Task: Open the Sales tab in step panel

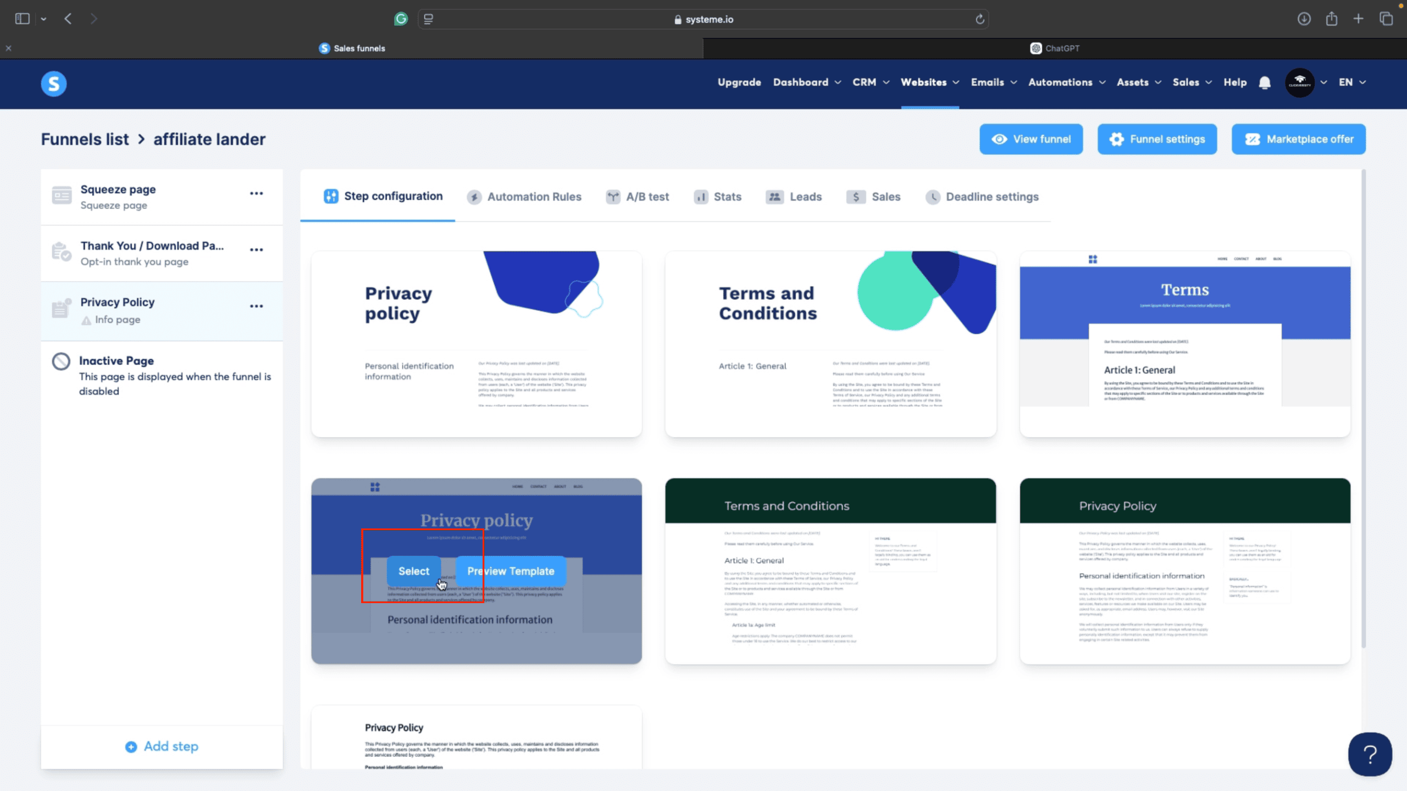Action: coord(873,197)
